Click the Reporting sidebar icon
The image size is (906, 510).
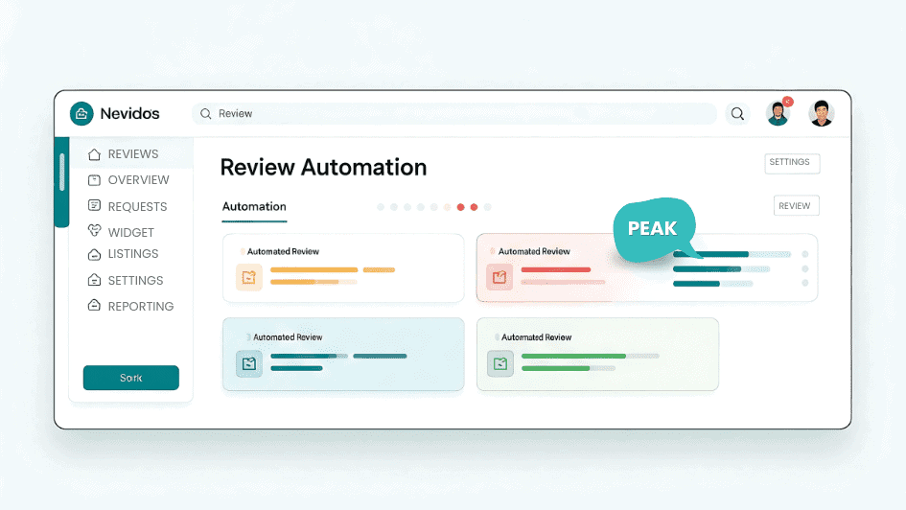click(94, 305)
